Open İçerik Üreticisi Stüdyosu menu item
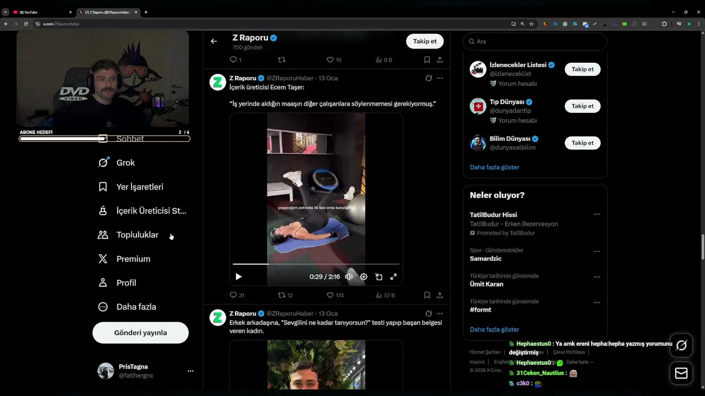 tap(142, 211)
